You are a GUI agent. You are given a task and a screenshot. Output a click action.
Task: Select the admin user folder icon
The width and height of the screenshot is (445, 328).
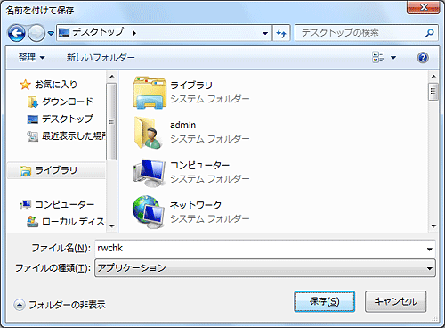tap(149, 133)
